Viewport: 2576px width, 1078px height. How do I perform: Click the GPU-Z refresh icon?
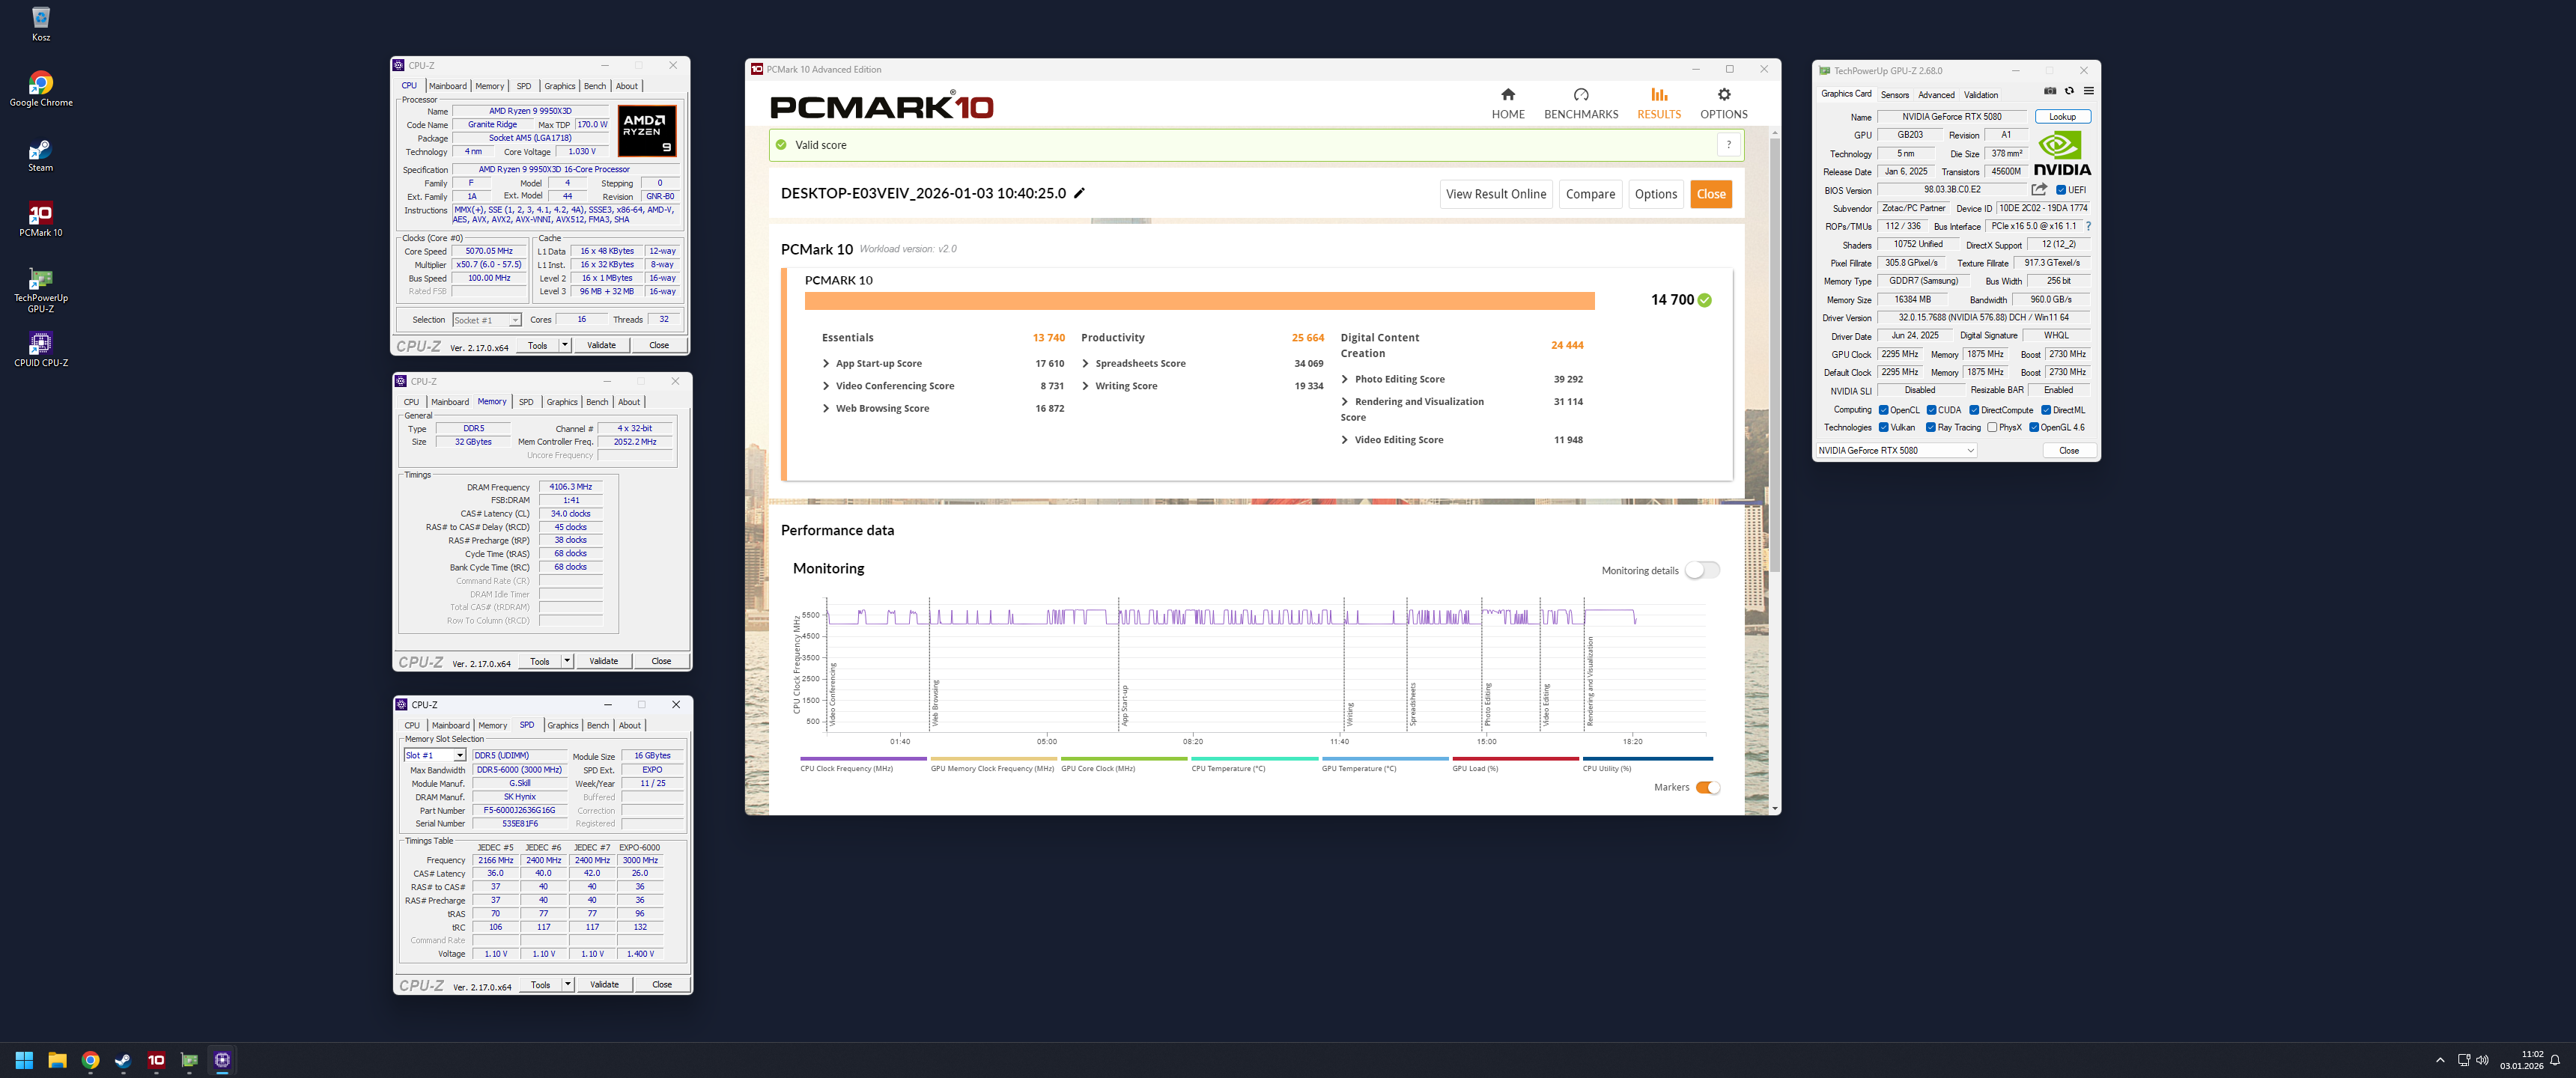tap(2069, 91)
